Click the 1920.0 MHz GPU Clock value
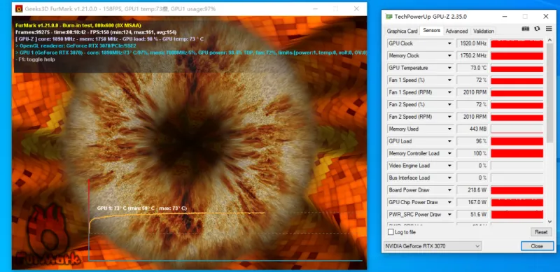Viewport: 560px width, 272px height. (472, 43)
